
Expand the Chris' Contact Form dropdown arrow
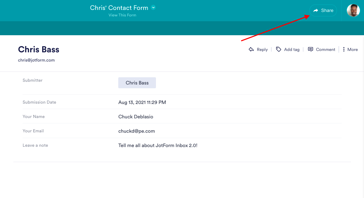click(153, 8)
